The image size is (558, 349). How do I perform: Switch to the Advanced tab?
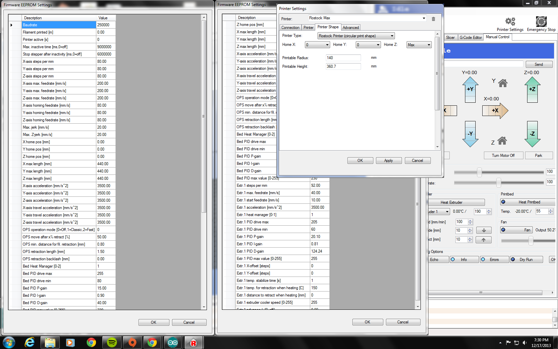pyautogui.click(x=350, y=28)
